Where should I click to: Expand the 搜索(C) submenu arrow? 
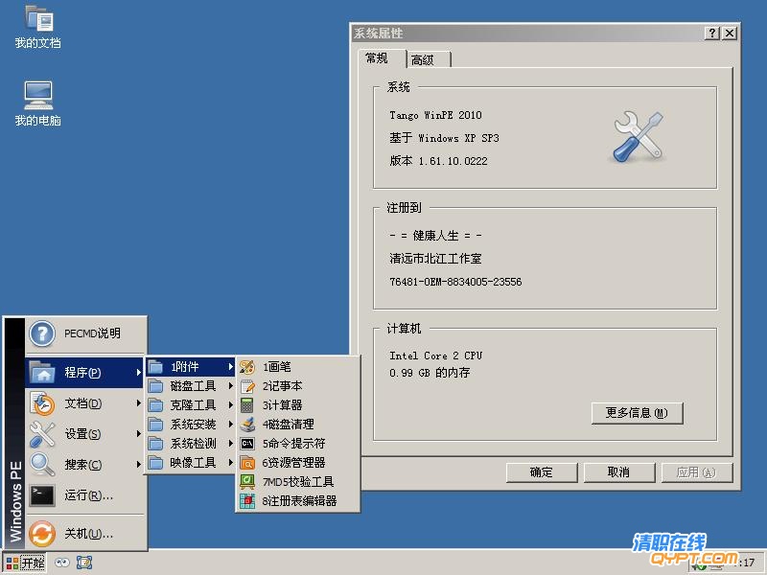138,464
